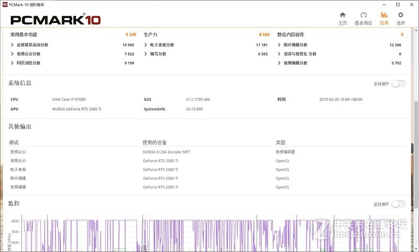Click the 电子表格 test row
The height and width of the screenshot is (252, 419).
click(x=18, y=169)
